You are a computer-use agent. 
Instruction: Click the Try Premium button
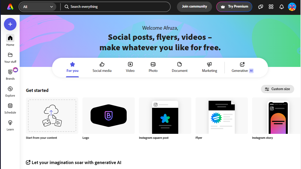coord(234,7)
